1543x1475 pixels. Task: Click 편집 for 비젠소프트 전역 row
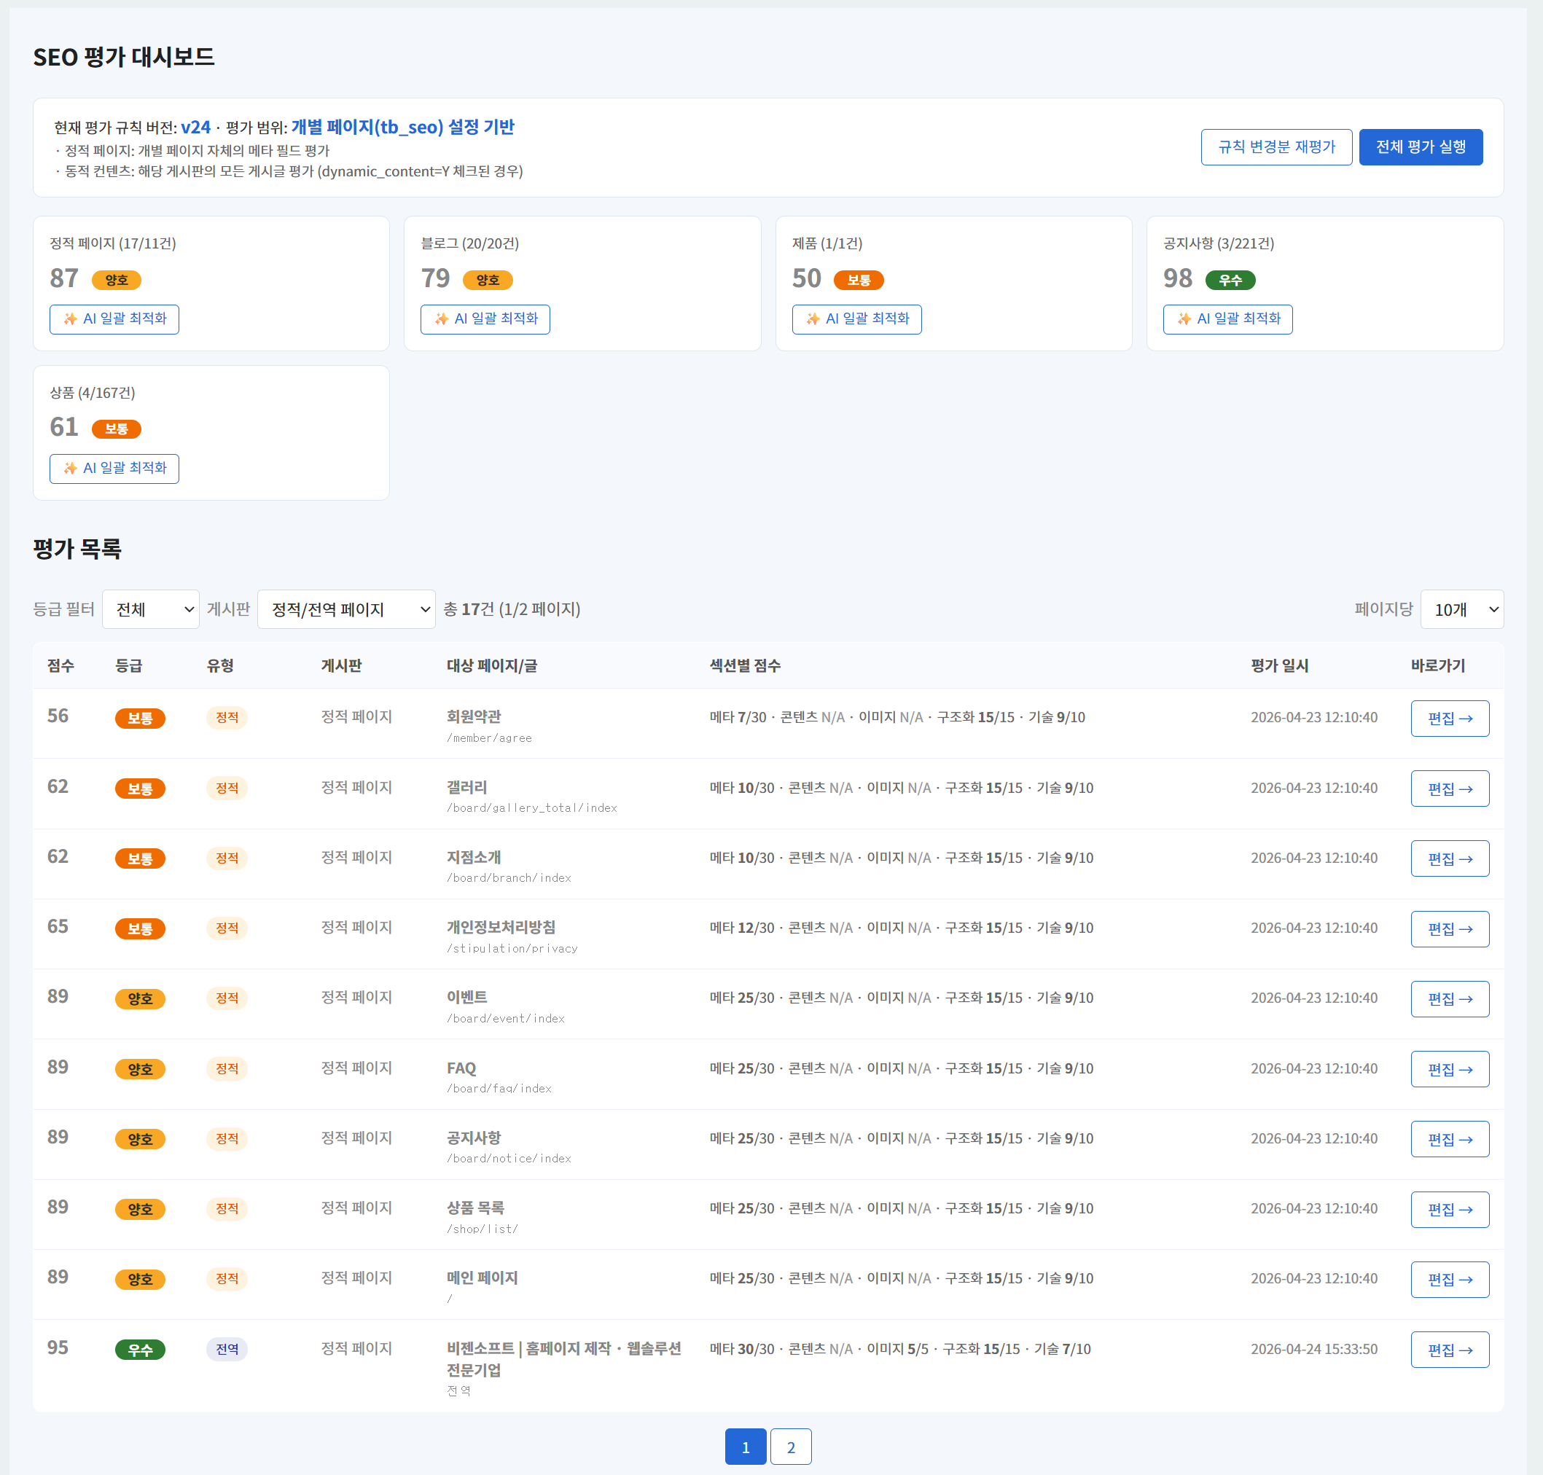[1450, 1350]
